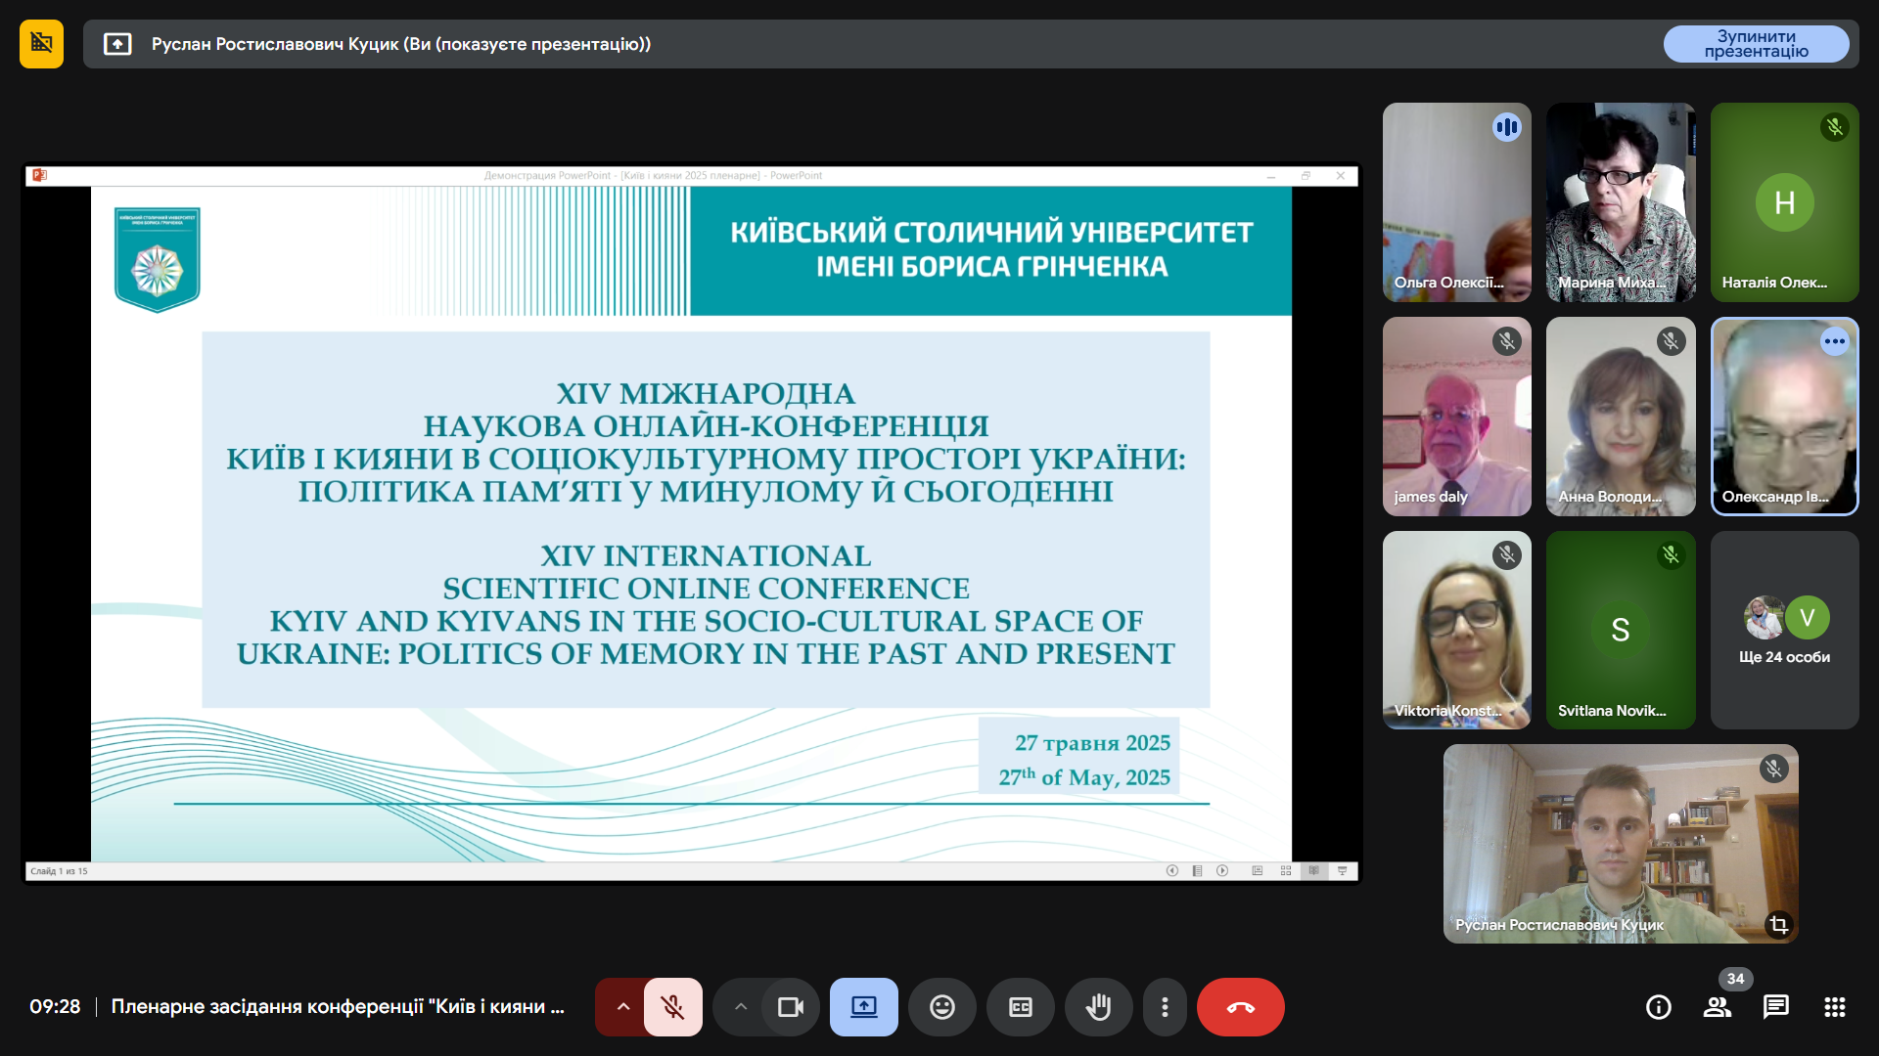The image size is (1879, 1056).
Task: Open options on Олександр's tile
Action: 1834,341
